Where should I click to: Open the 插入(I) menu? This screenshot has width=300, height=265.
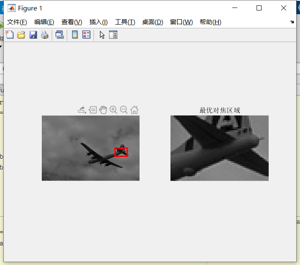point(99,22)
